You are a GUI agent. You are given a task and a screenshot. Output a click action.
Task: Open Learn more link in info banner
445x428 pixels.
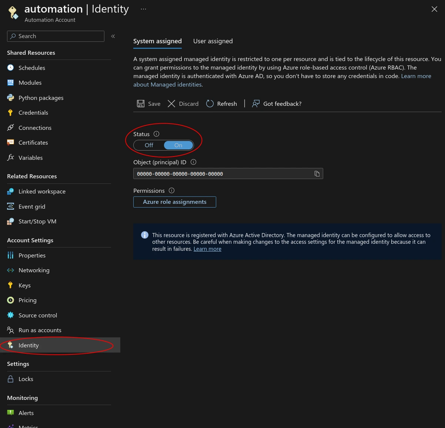pyautogui.click(x=207, y=249)
